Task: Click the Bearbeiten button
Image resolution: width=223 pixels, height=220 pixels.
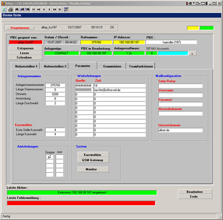Action: (x=195, y=192)
